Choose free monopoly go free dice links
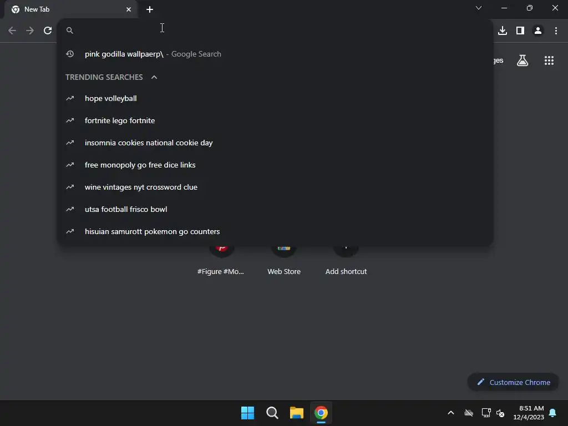 (275, 165)
